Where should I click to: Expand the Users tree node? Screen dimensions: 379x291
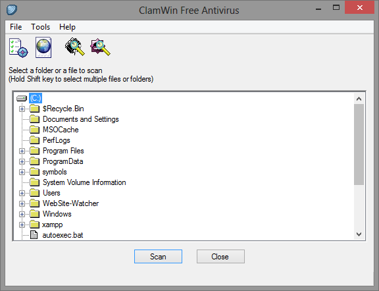22,193
